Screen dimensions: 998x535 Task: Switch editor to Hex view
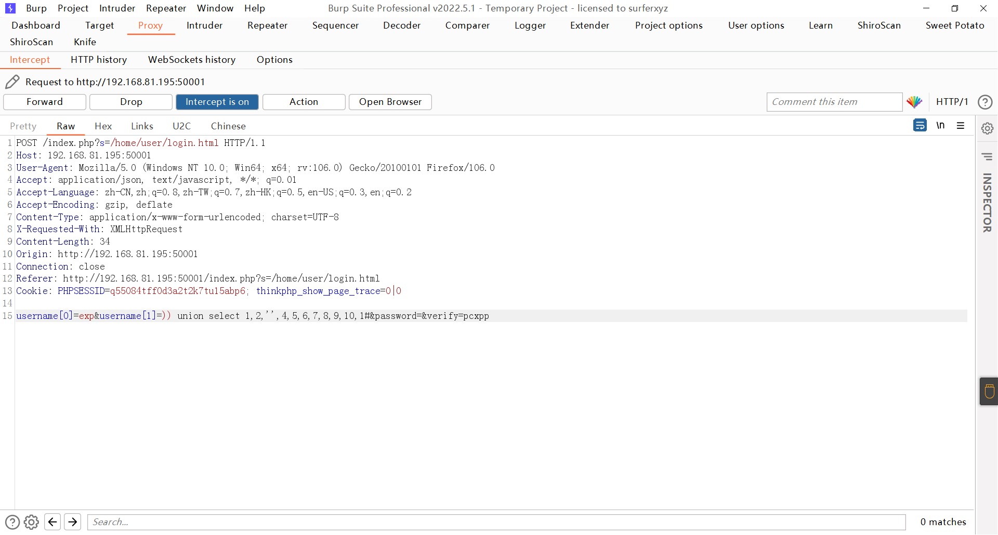pos(103,126)
